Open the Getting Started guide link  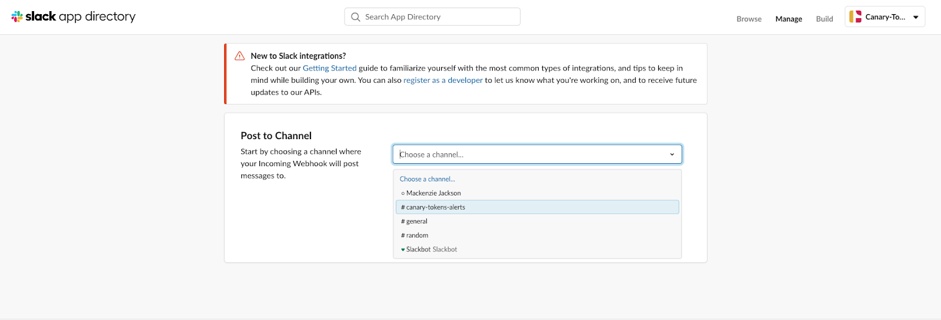pos(329,68)
